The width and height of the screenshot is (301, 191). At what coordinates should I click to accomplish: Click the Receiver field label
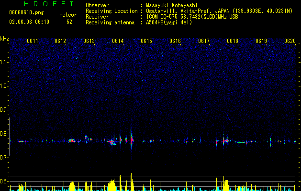97,17
